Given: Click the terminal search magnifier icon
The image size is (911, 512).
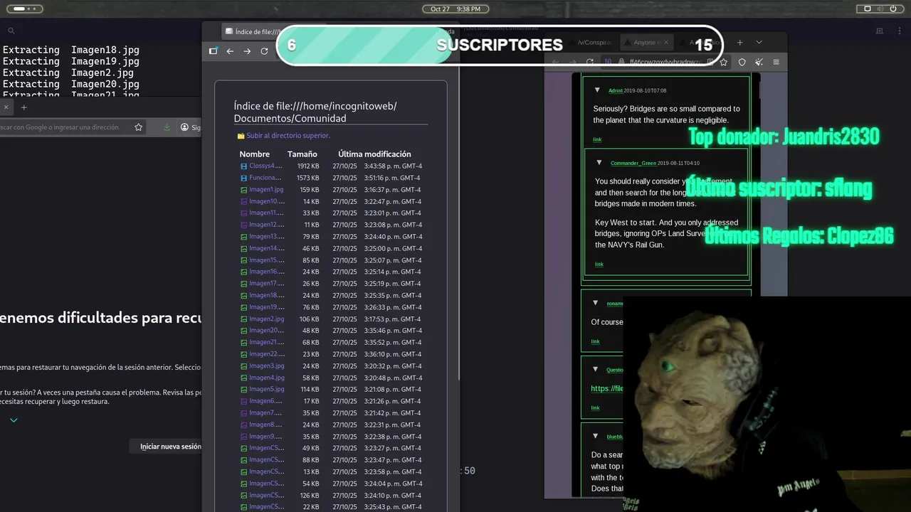Looking at the screenshot, I should click(x=11, y=31).
